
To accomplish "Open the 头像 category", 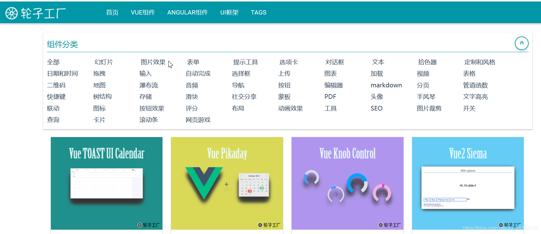I will [x=377, y=97].
